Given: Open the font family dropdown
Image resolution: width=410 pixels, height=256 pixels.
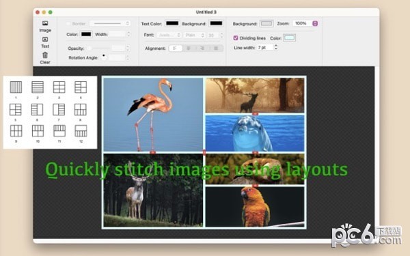Looking at the screenshot, I should pos(169,35).
